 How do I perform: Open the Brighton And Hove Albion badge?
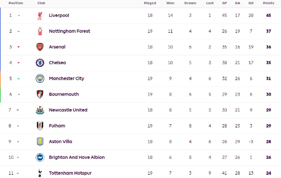click(x=40, y=157)
